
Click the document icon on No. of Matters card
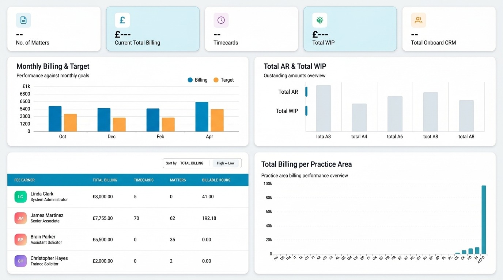pyautogui.click(x=23, y=20)
